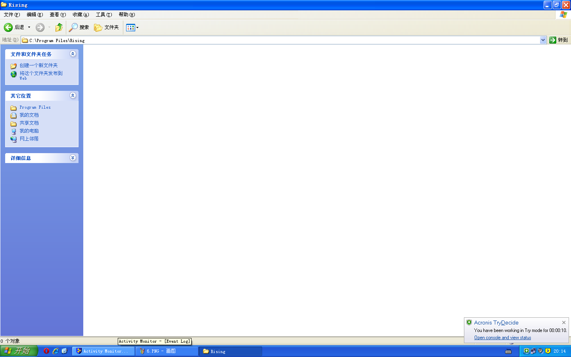Minimize the Rising explorer window
The image size is (571, 357).
tap(548, 5)
